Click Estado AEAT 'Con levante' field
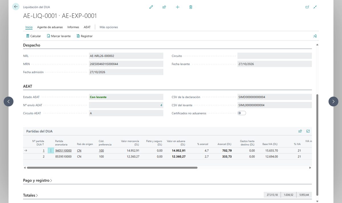This screenshot has width=342, height=203. click(x=126, y=97)
